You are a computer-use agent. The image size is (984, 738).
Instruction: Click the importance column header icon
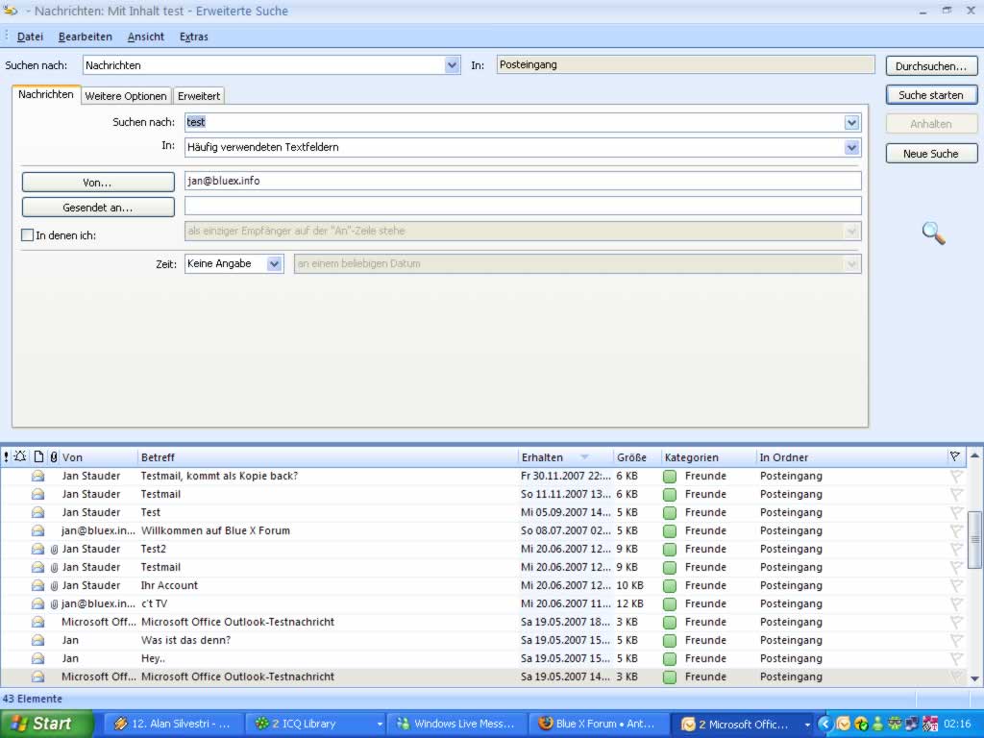(7, 457)
